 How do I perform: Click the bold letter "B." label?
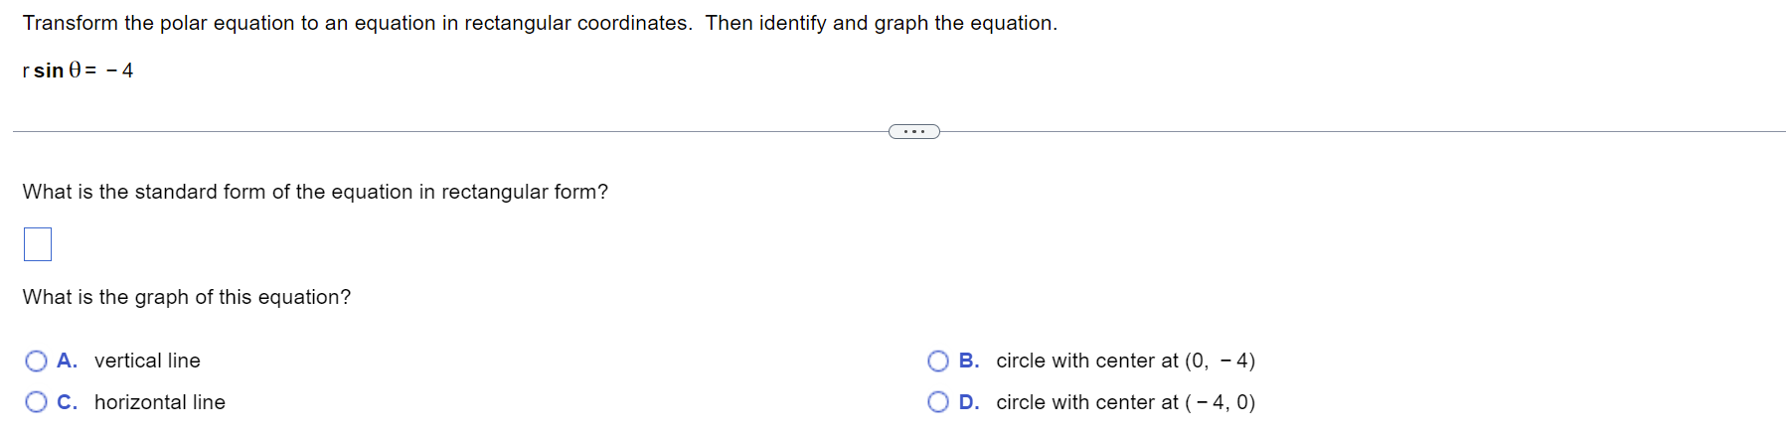tap(969, 361)
